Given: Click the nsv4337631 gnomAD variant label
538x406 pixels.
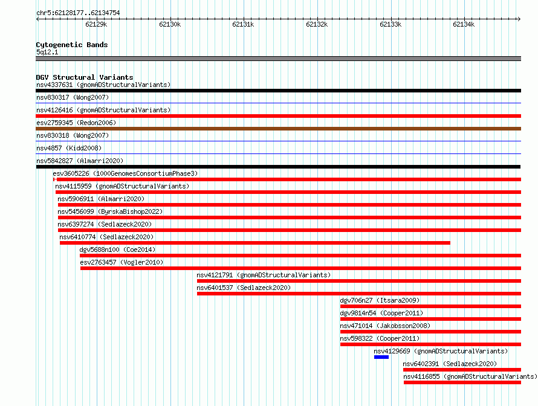Looking at the screenshot, I should [103, 85].
